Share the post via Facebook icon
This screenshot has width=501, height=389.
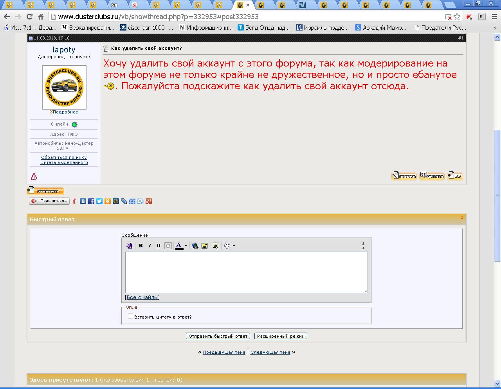(91, 201)
